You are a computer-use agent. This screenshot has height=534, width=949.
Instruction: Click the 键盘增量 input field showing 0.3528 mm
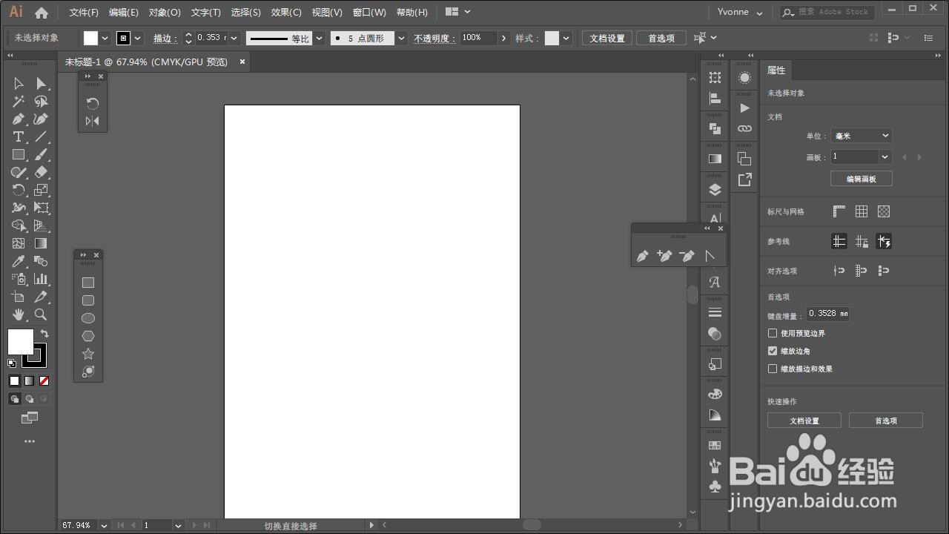pyautogui.click(x=827, y=313)
